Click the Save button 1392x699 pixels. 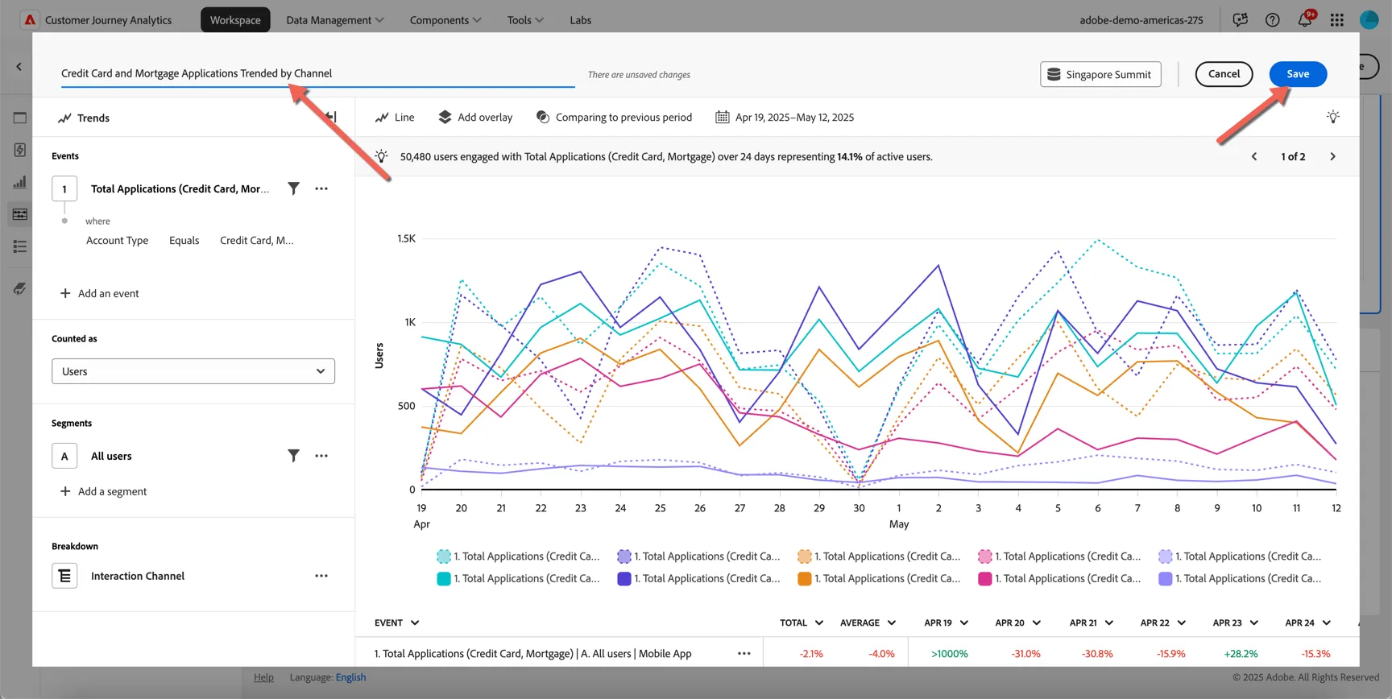[1298, 74]
